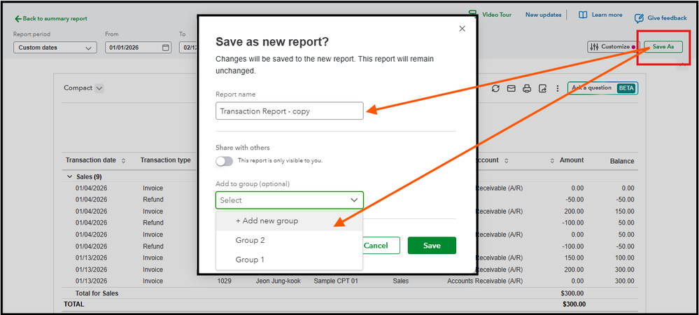Click Sample CPT 01 cell
This screenshot has width=699, height=315.
tap(336, 281)
